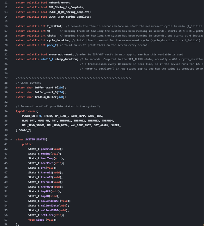
Task: Click line number 40 in the gutter
Action: tap(6, 139)
